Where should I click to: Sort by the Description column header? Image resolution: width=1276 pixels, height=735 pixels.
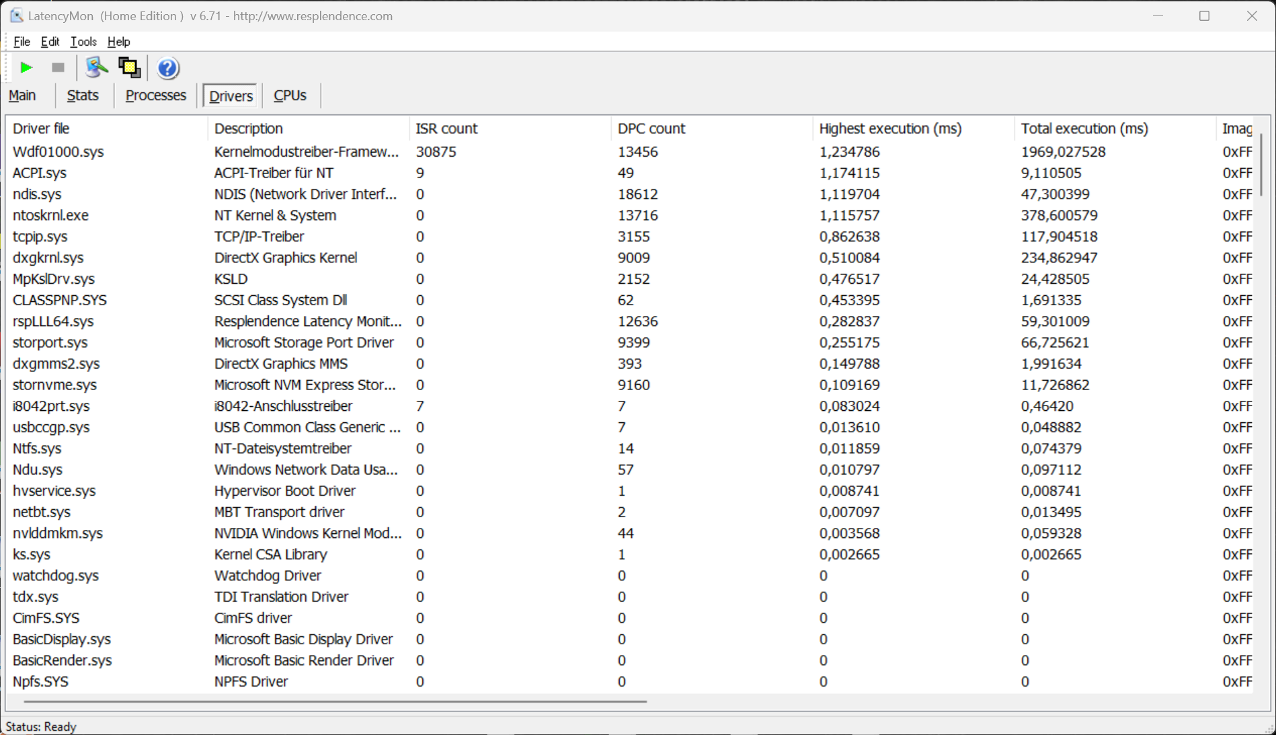pyautogui.click(x=309, y=128)
